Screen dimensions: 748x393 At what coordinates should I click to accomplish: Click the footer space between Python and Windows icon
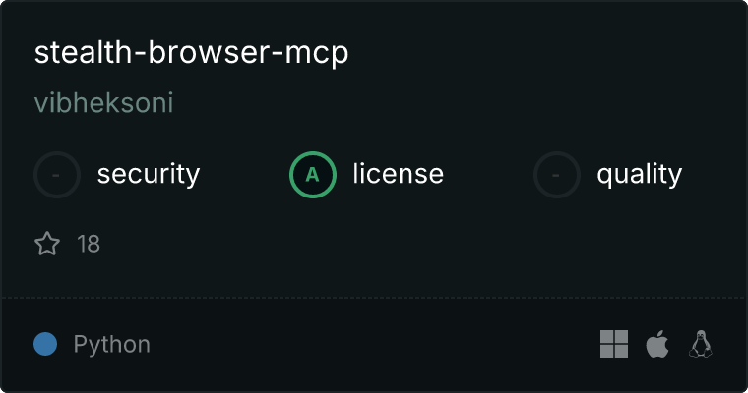point(374,344)
